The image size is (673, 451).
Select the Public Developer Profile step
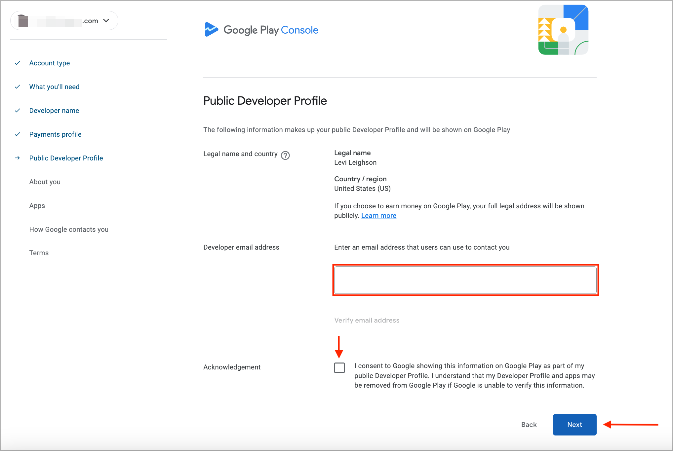click(66, 158)
